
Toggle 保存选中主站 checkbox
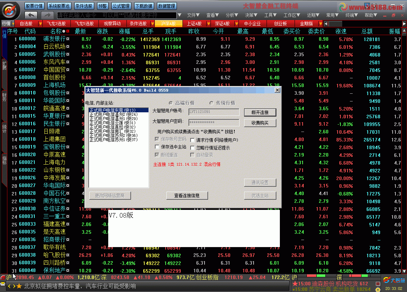click(x=157, y=147)
